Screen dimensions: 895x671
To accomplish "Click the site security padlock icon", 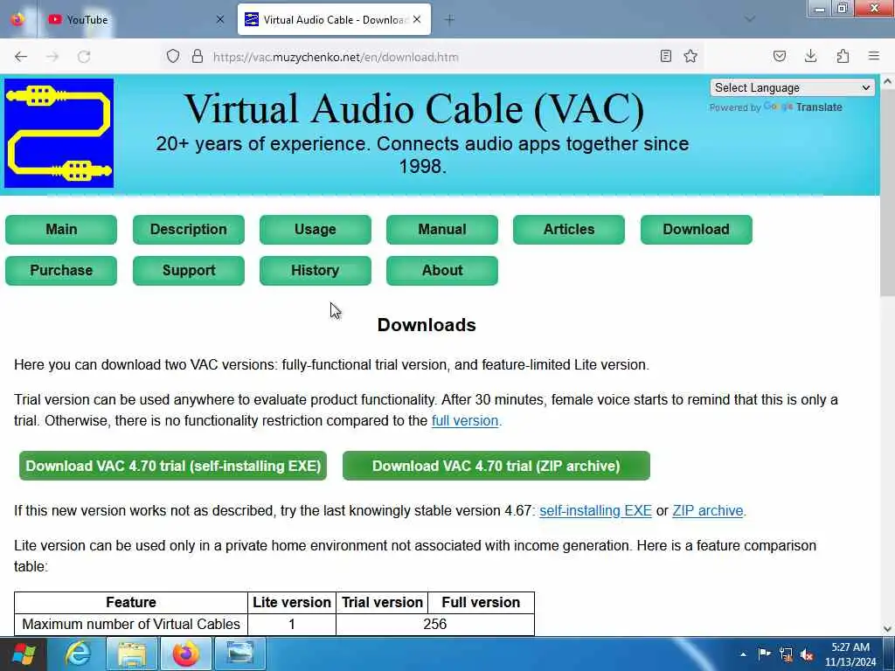I will coord(198,56).
